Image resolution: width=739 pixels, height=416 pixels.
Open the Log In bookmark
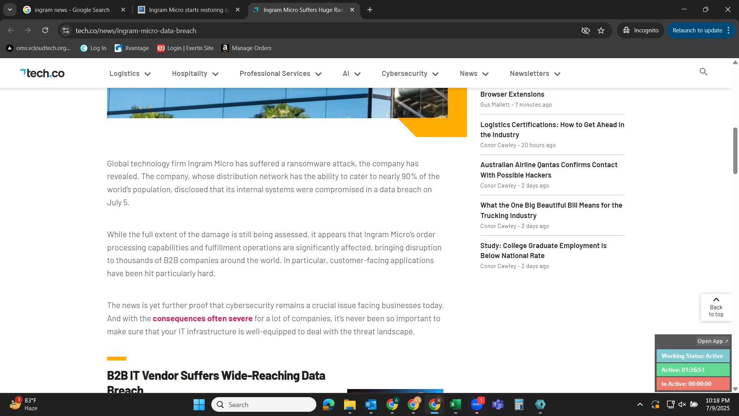(93, 48)
